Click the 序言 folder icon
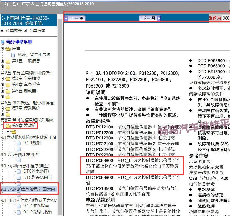Viewport: 230px width, 216px height. pos(8,49)
